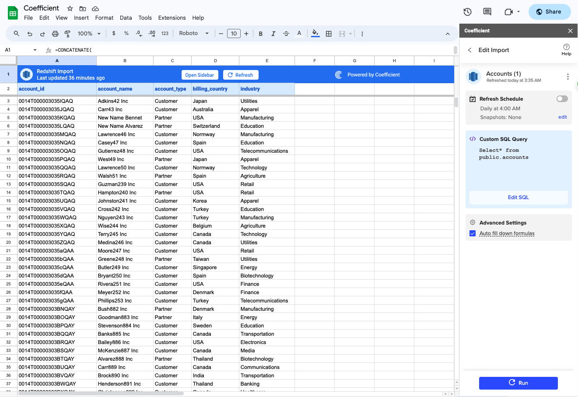Select the billing_country column header cell
578x397 pixels.
point(215,89)
